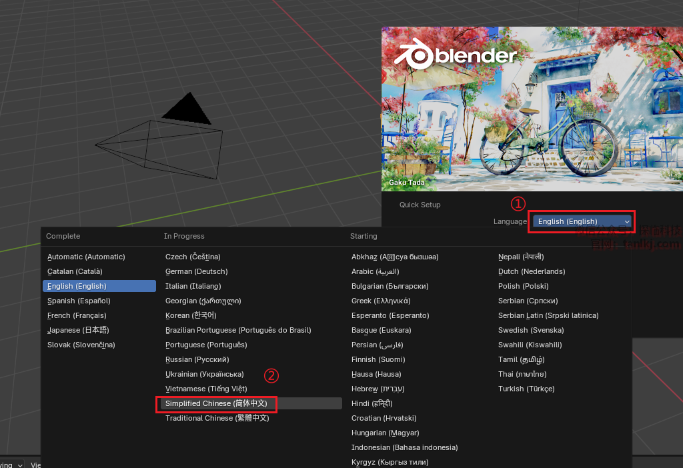The width and height of the screenshot is (683, 468).
Task: Choose Turkish (Türkçe) language
Action: tap(526, 389)
